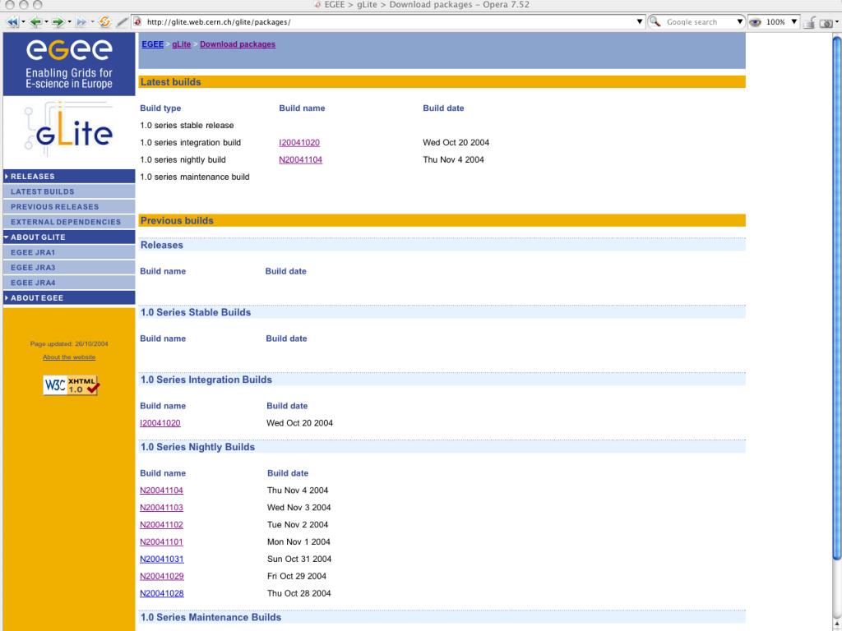This screenshot has height=631, width=842.
Task: Click the W3C XHTML 1.0 badge
Action: pos(71,385)
